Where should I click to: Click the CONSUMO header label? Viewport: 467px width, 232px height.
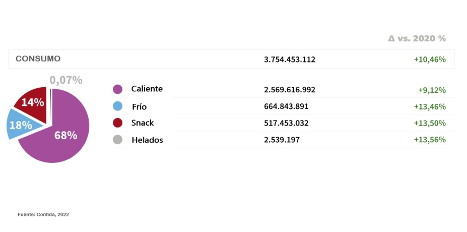[38, 59]
